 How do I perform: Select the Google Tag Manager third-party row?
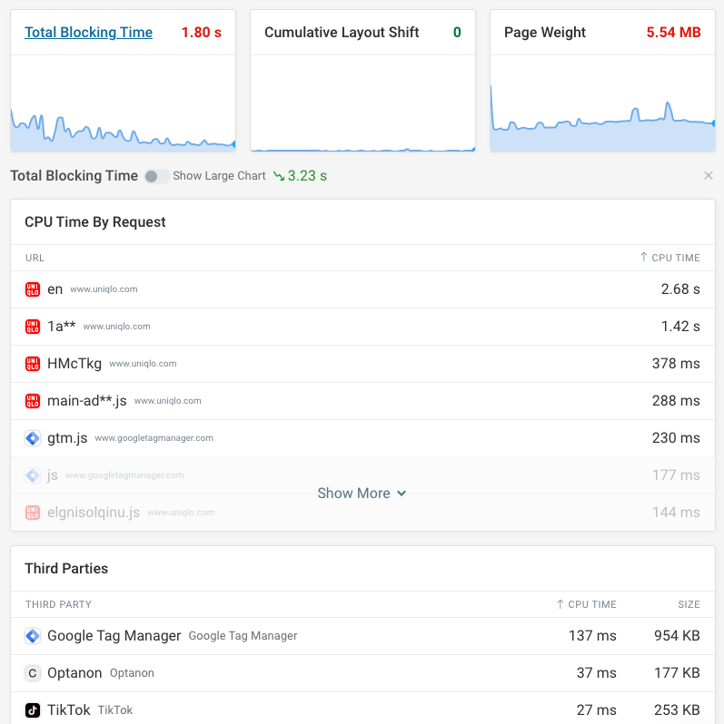363,636
